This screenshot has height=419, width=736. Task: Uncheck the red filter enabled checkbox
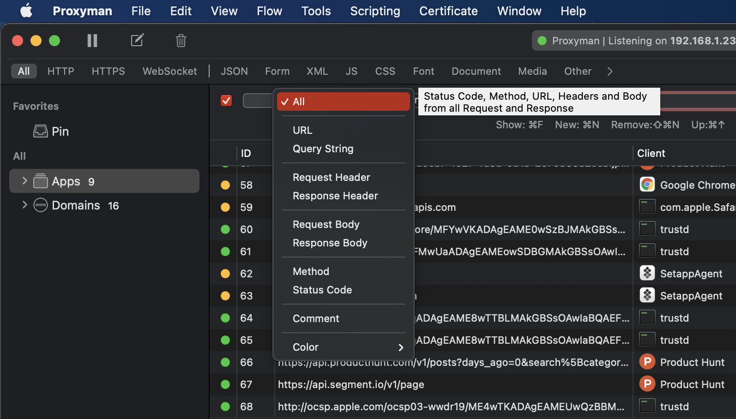[226, 101]
